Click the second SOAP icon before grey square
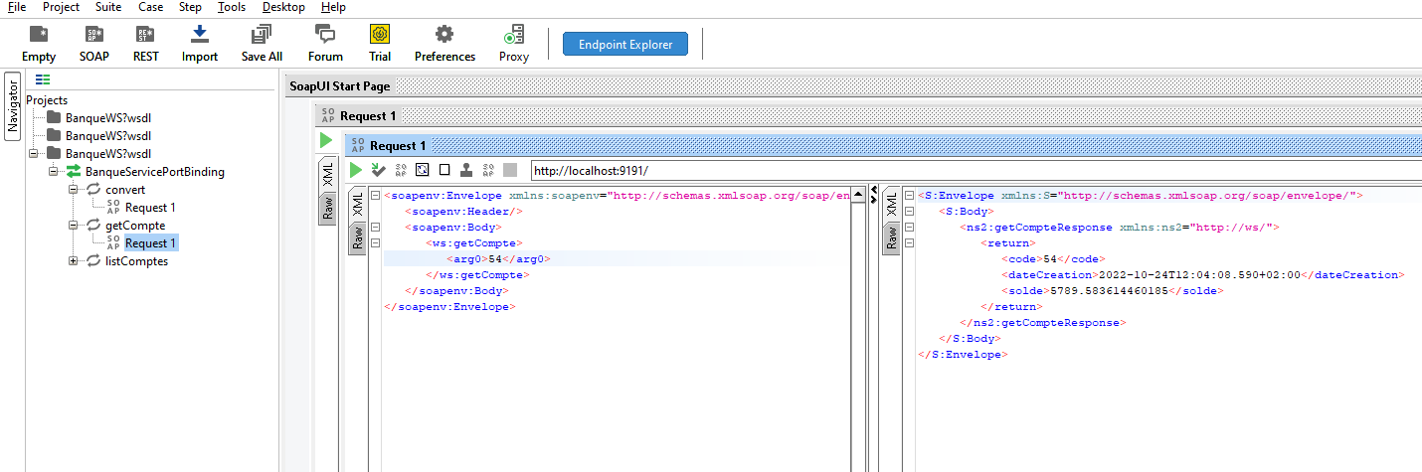The image size is (1422, 472). [488, 170]
